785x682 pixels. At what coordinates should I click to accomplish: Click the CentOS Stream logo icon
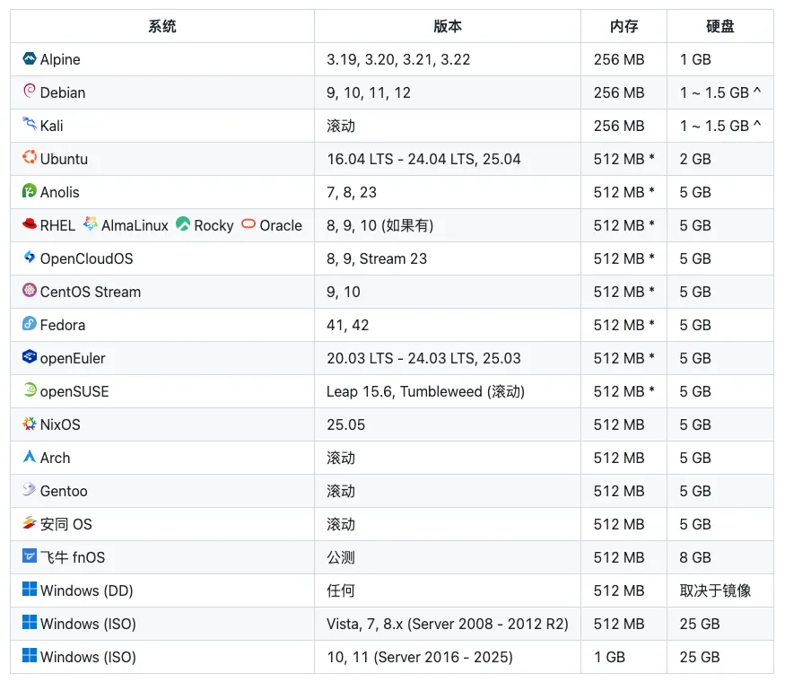click(x=30, y=290)
